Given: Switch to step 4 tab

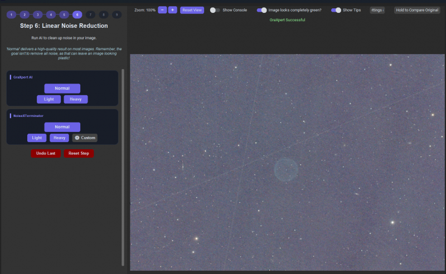Looking at the screenshot, I should click(x=51, y=15).
